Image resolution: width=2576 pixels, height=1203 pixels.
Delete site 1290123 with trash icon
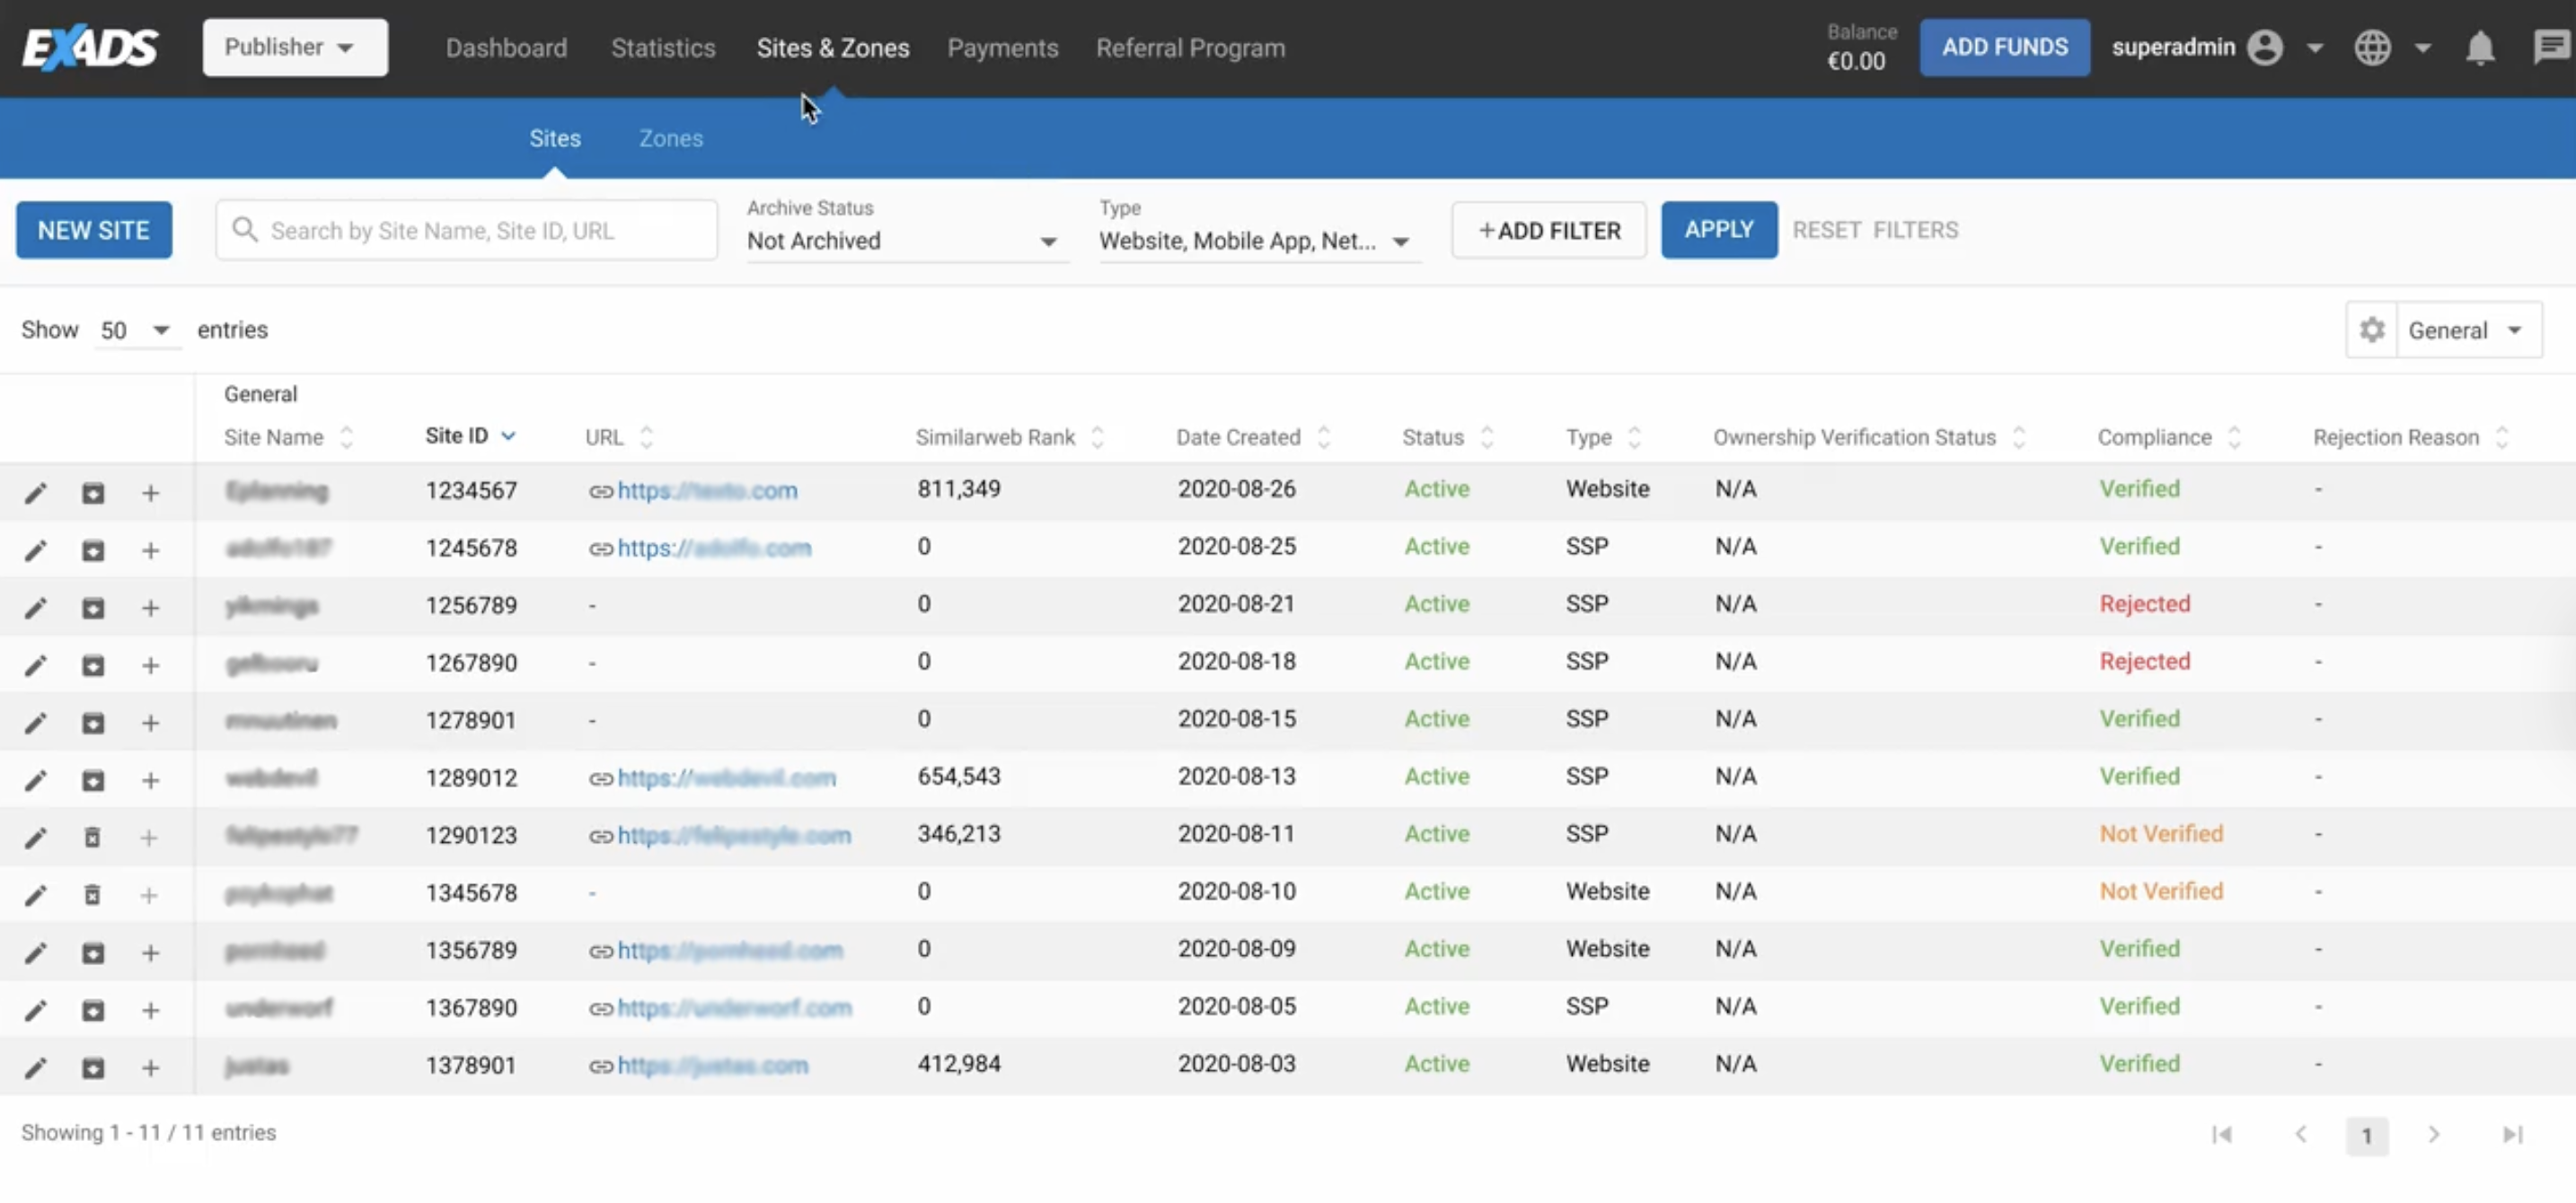click(x=92, y=838)
